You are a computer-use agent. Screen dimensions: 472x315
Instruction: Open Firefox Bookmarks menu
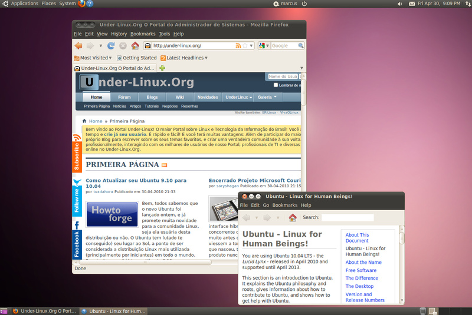coord(143,34)
